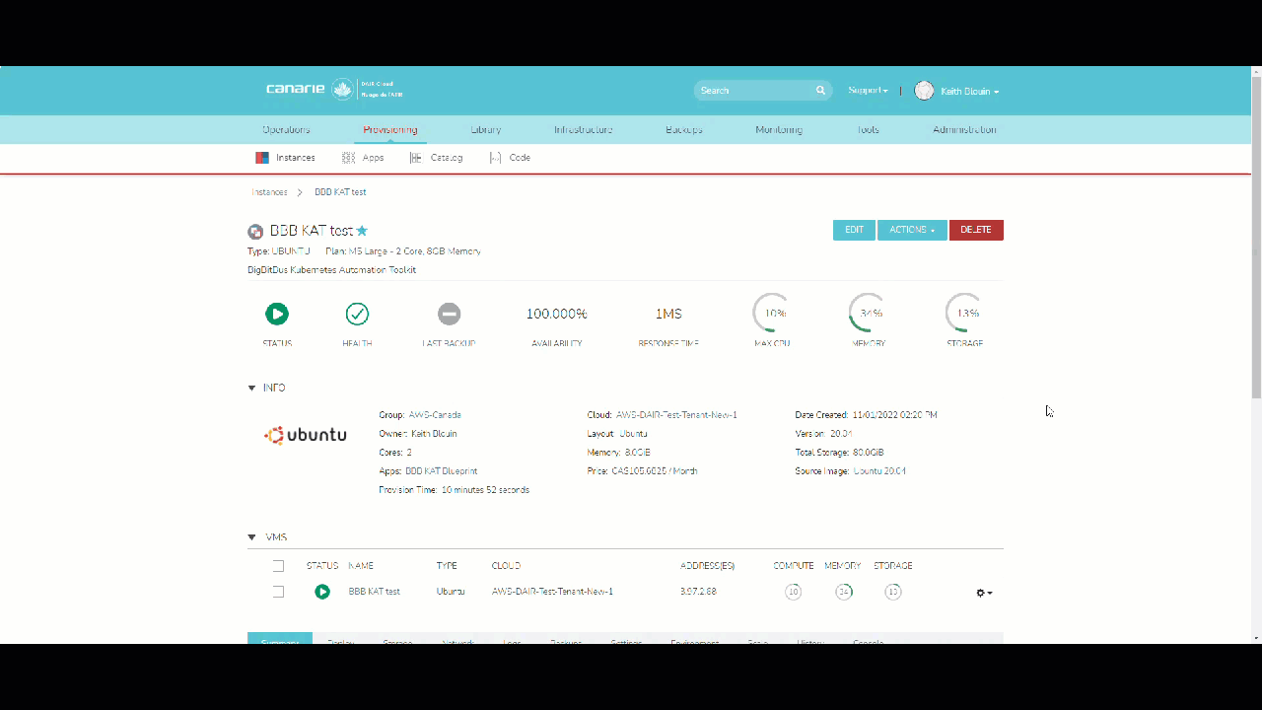This screenshot has height=710, width=1262.
Task: Click the Apps icon in sub-navigation
Action: (348, 158)
